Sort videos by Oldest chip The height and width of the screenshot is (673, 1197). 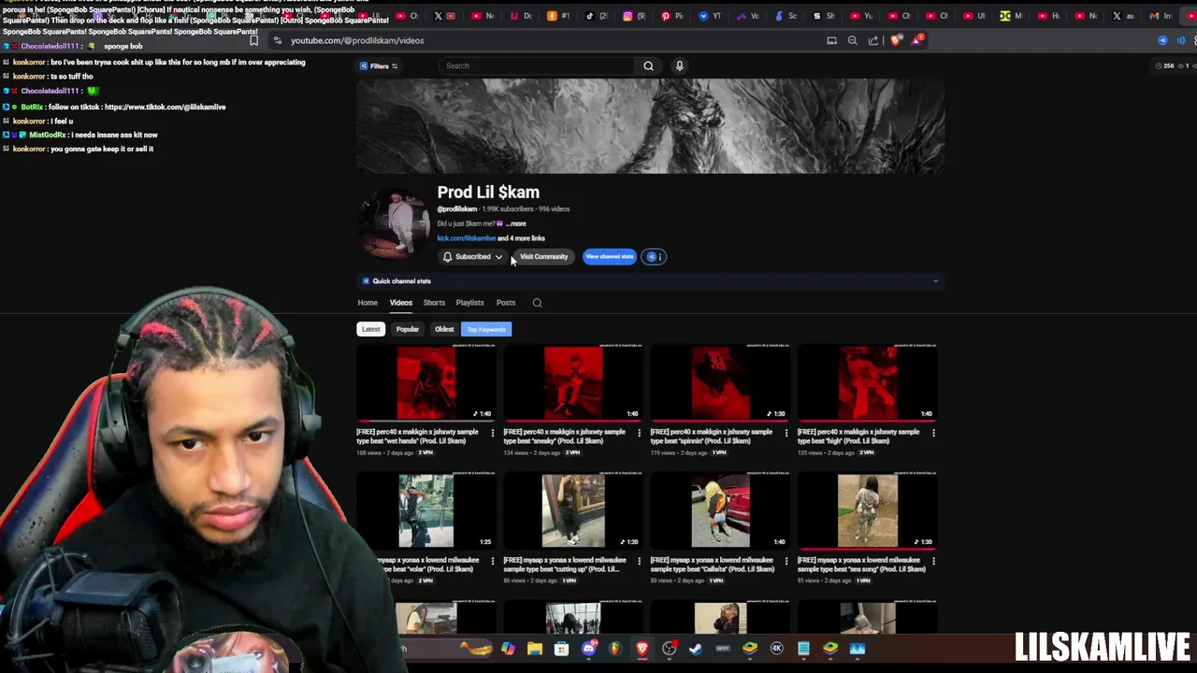[x=444, y=329]
